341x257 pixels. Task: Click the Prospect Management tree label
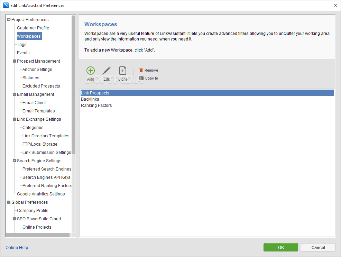pyautogui.click(x=38, y=61)
